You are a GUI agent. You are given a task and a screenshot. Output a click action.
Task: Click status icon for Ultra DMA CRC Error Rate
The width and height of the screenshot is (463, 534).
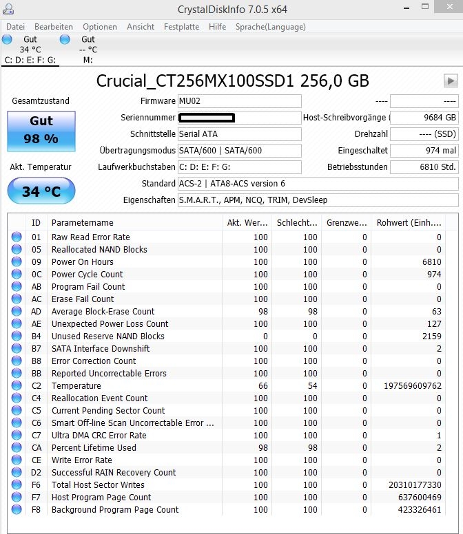click(x=17, y=435)
